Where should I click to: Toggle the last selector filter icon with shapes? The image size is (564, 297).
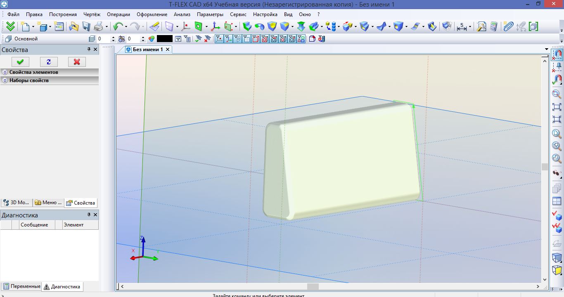click(x=301, y=39)
